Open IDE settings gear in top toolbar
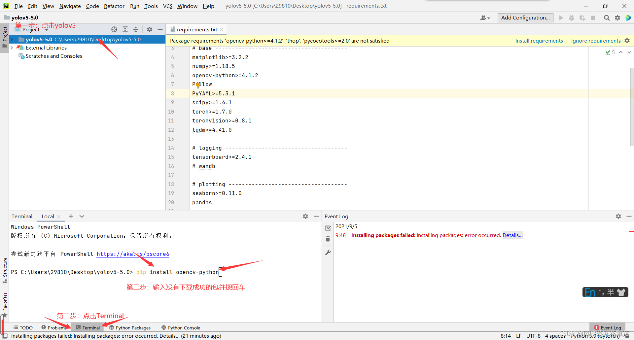This screenshot has height=340, width=634. coord(617,18)
